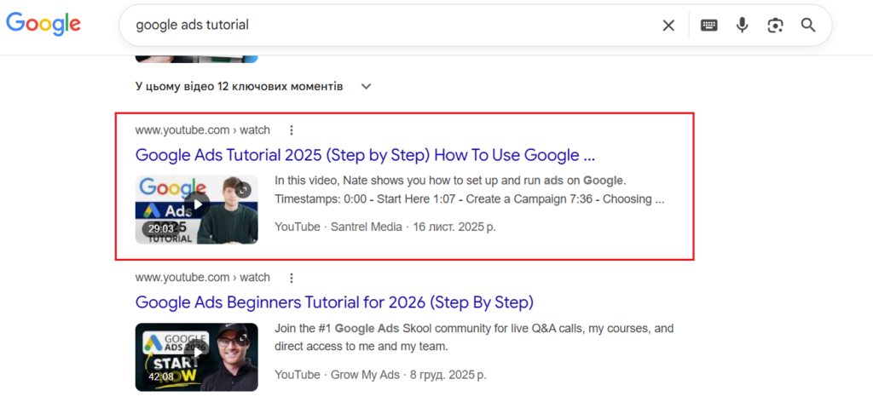Expand preview icon on Santrel Media thumbnail

click(x=243, y=190)
